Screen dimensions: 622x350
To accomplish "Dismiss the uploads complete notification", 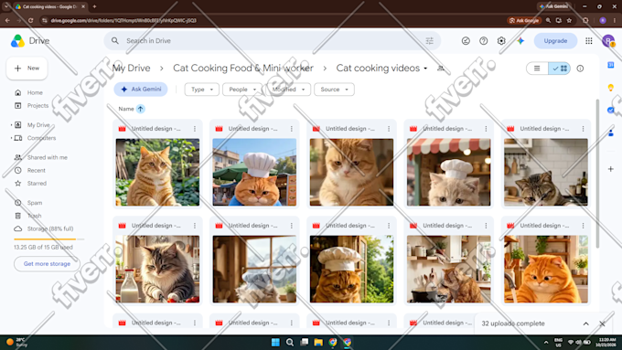I will pyautogui.click(x=602, y=323).
